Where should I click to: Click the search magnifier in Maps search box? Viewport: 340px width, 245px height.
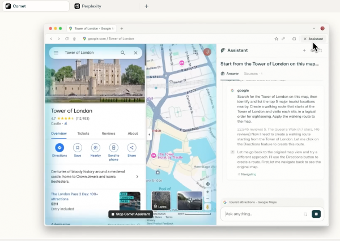(123, 53)
